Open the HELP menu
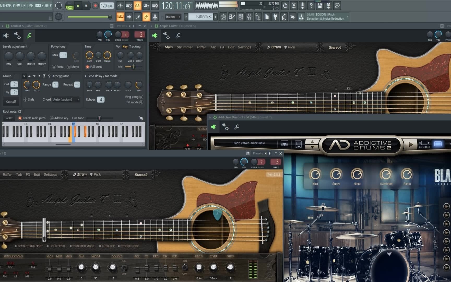This screenshot has width=451, height=282. click(x=48, y=5)
